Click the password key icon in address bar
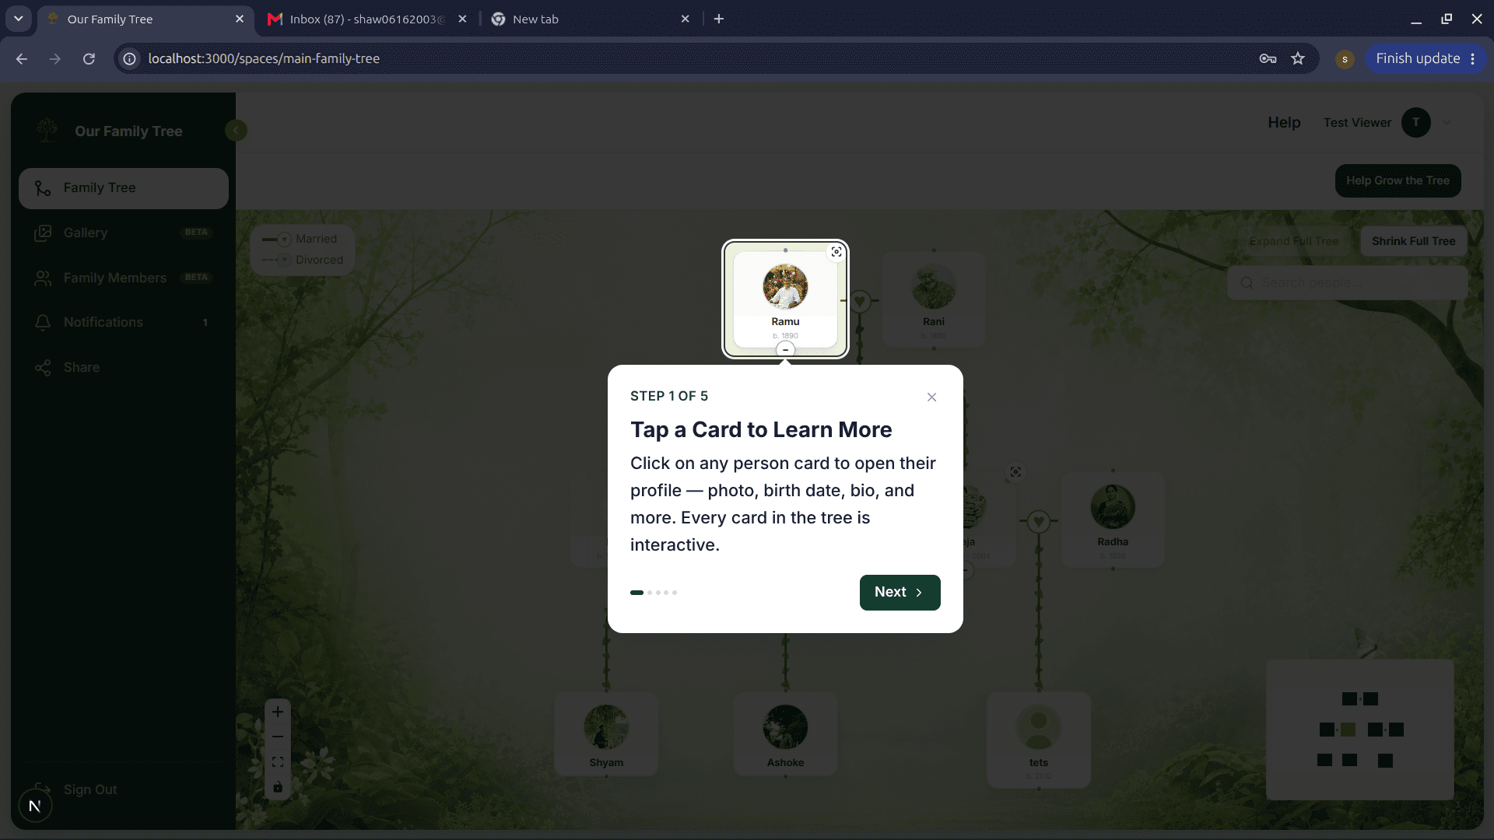The width and height of the screenshot is (1494, 840). pos(1268,58)
